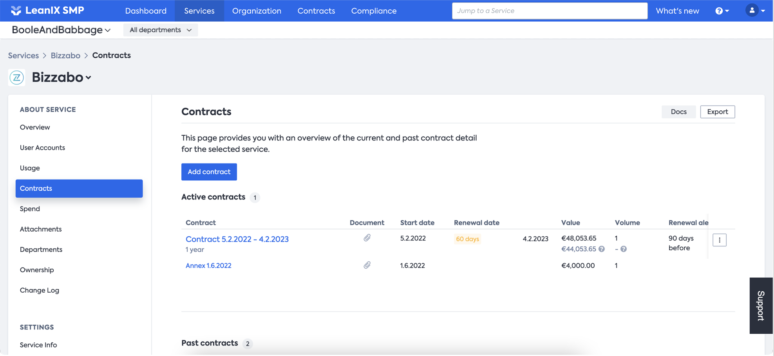Click the 60 days renewal badge
Viewport: 774px width, 356px height.
pyautogui.click(x=467, y=239)
